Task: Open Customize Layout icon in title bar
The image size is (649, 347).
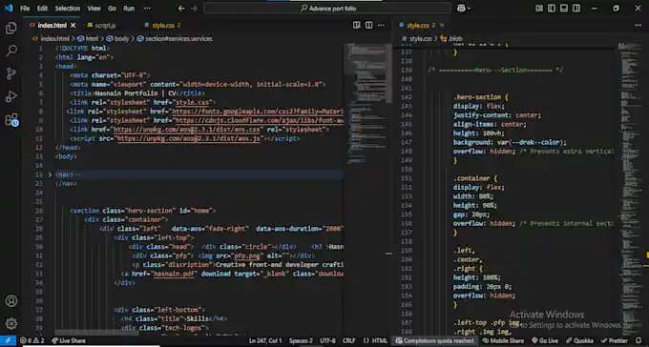Action: (x=539, y=9)
